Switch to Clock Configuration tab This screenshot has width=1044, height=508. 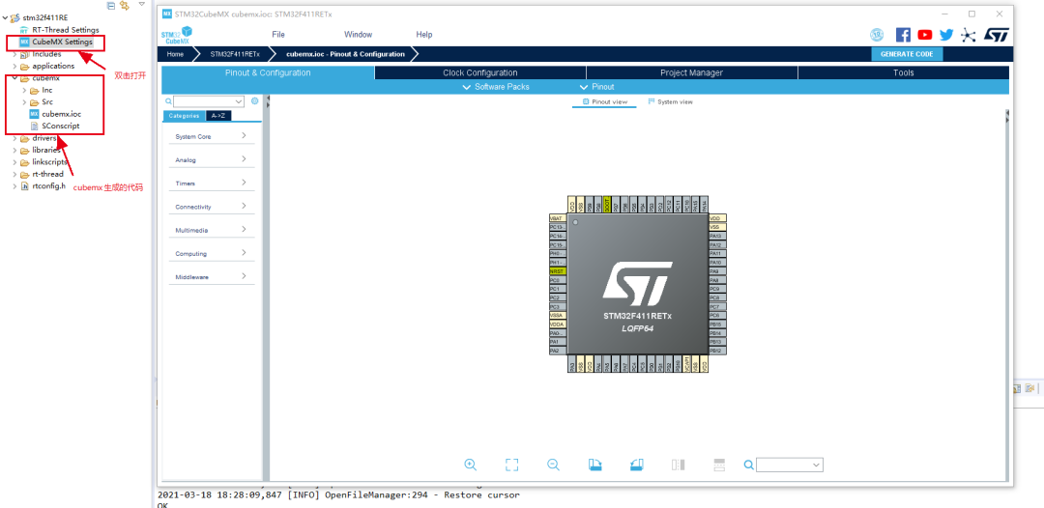(480, 73)
